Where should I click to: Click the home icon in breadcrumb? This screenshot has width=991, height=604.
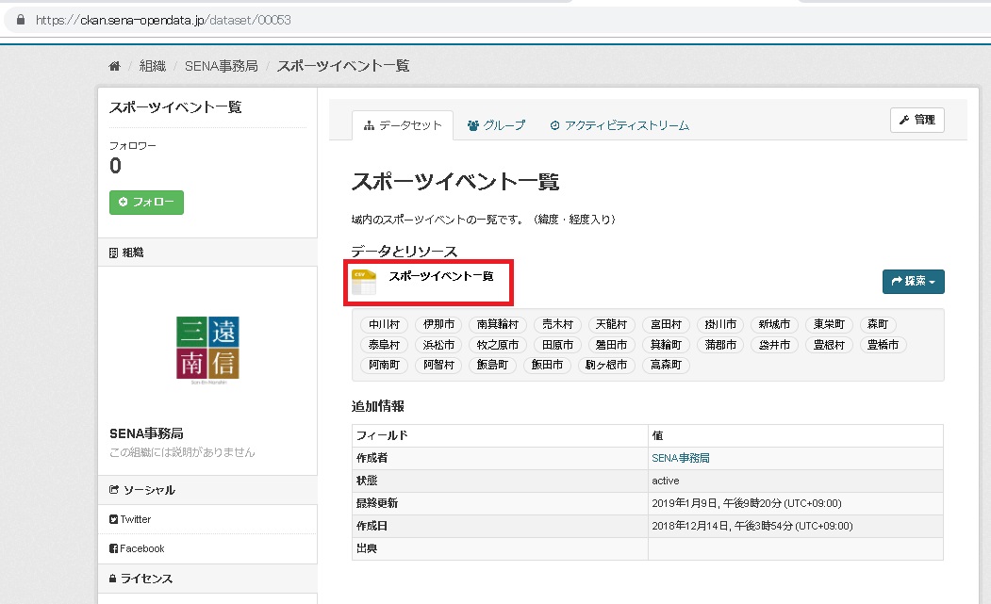click(x=115, y=66)
